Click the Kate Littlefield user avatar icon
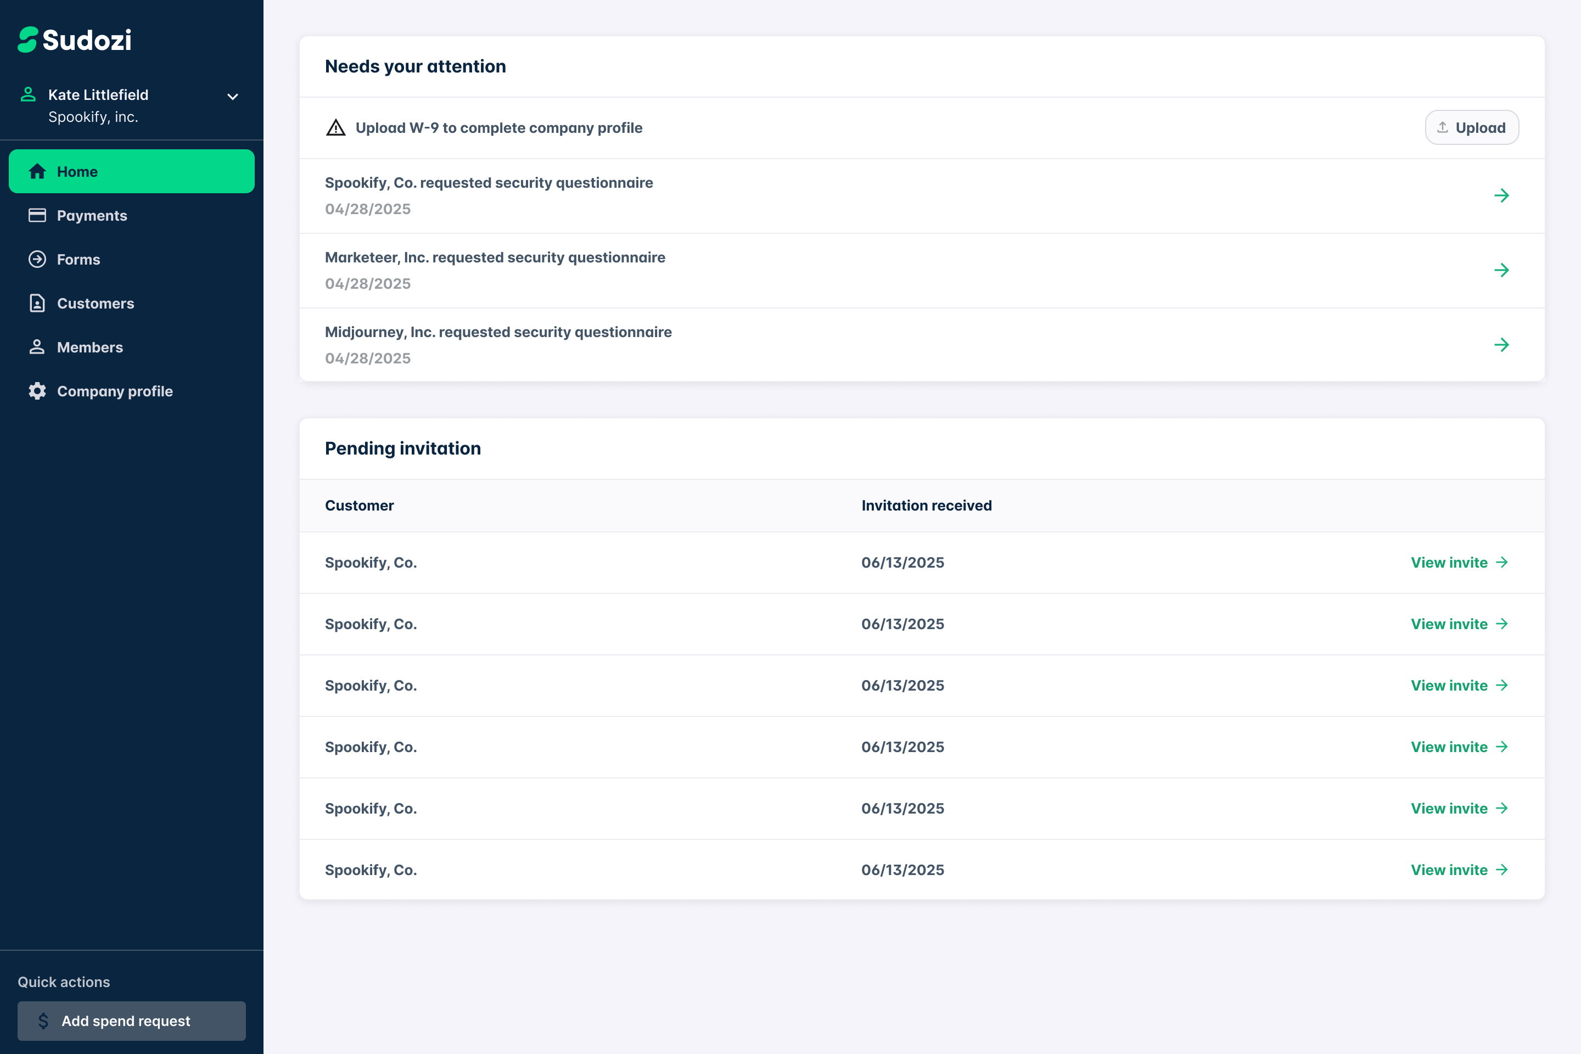1581x1054 pixels. point(28,95)
